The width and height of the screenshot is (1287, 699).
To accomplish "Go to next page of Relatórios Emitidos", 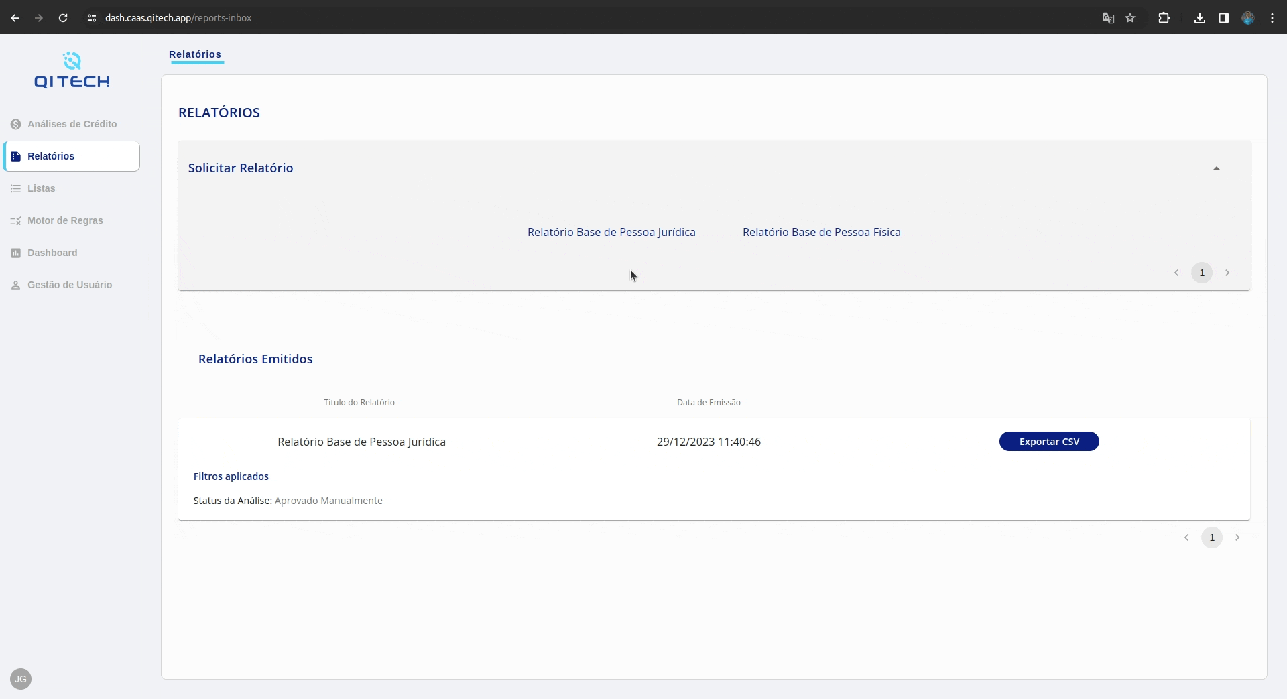I will (1237, 537).
